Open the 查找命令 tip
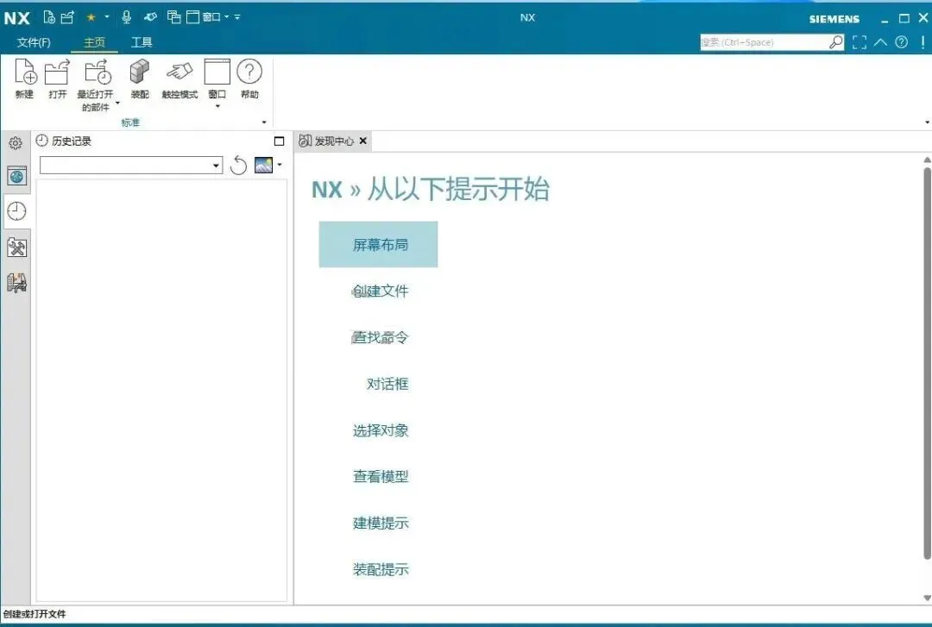 (x=381, y=337)
